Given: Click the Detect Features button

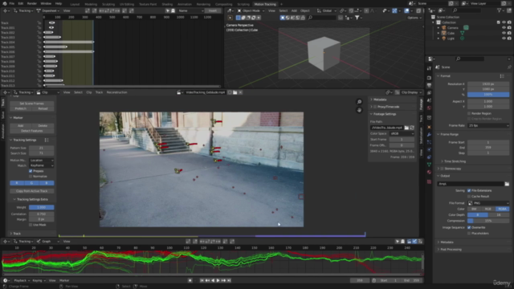Looking at the screenshot, I should [32, 131].
